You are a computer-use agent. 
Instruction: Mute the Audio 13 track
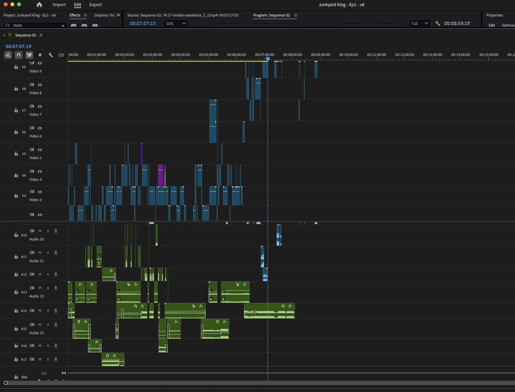pos(40,288)
